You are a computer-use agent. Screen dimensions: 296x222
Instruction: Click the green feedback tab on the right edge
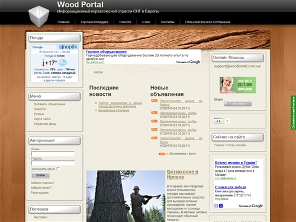tap(293, 112)
